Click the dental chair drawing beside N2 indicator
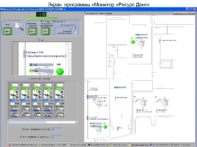The width and height of the screenshot is (197, 147). point(141,43)
